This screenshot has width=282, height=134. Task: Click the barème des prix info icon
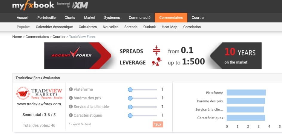[x=71, y=98]
